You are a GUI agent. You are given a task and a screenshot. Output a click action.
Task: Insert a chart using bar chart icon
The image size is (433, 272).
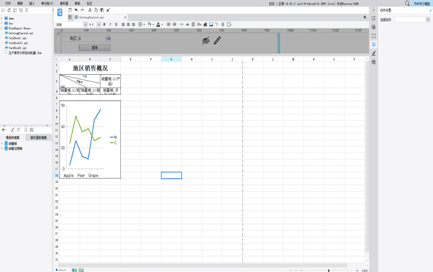click(x=205, y=24)
